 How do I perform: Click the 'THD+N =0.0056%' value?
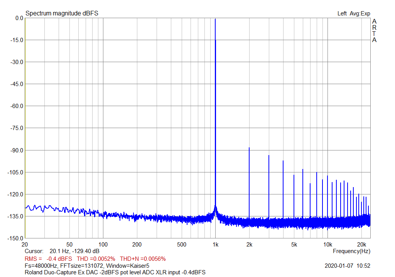tap(143, 259)
